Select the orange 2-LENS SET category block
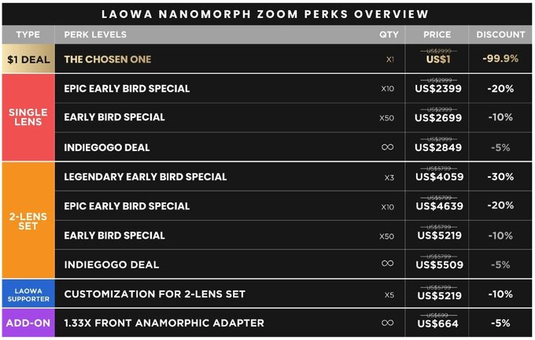 pyautogui.click(x=28, y=220)
